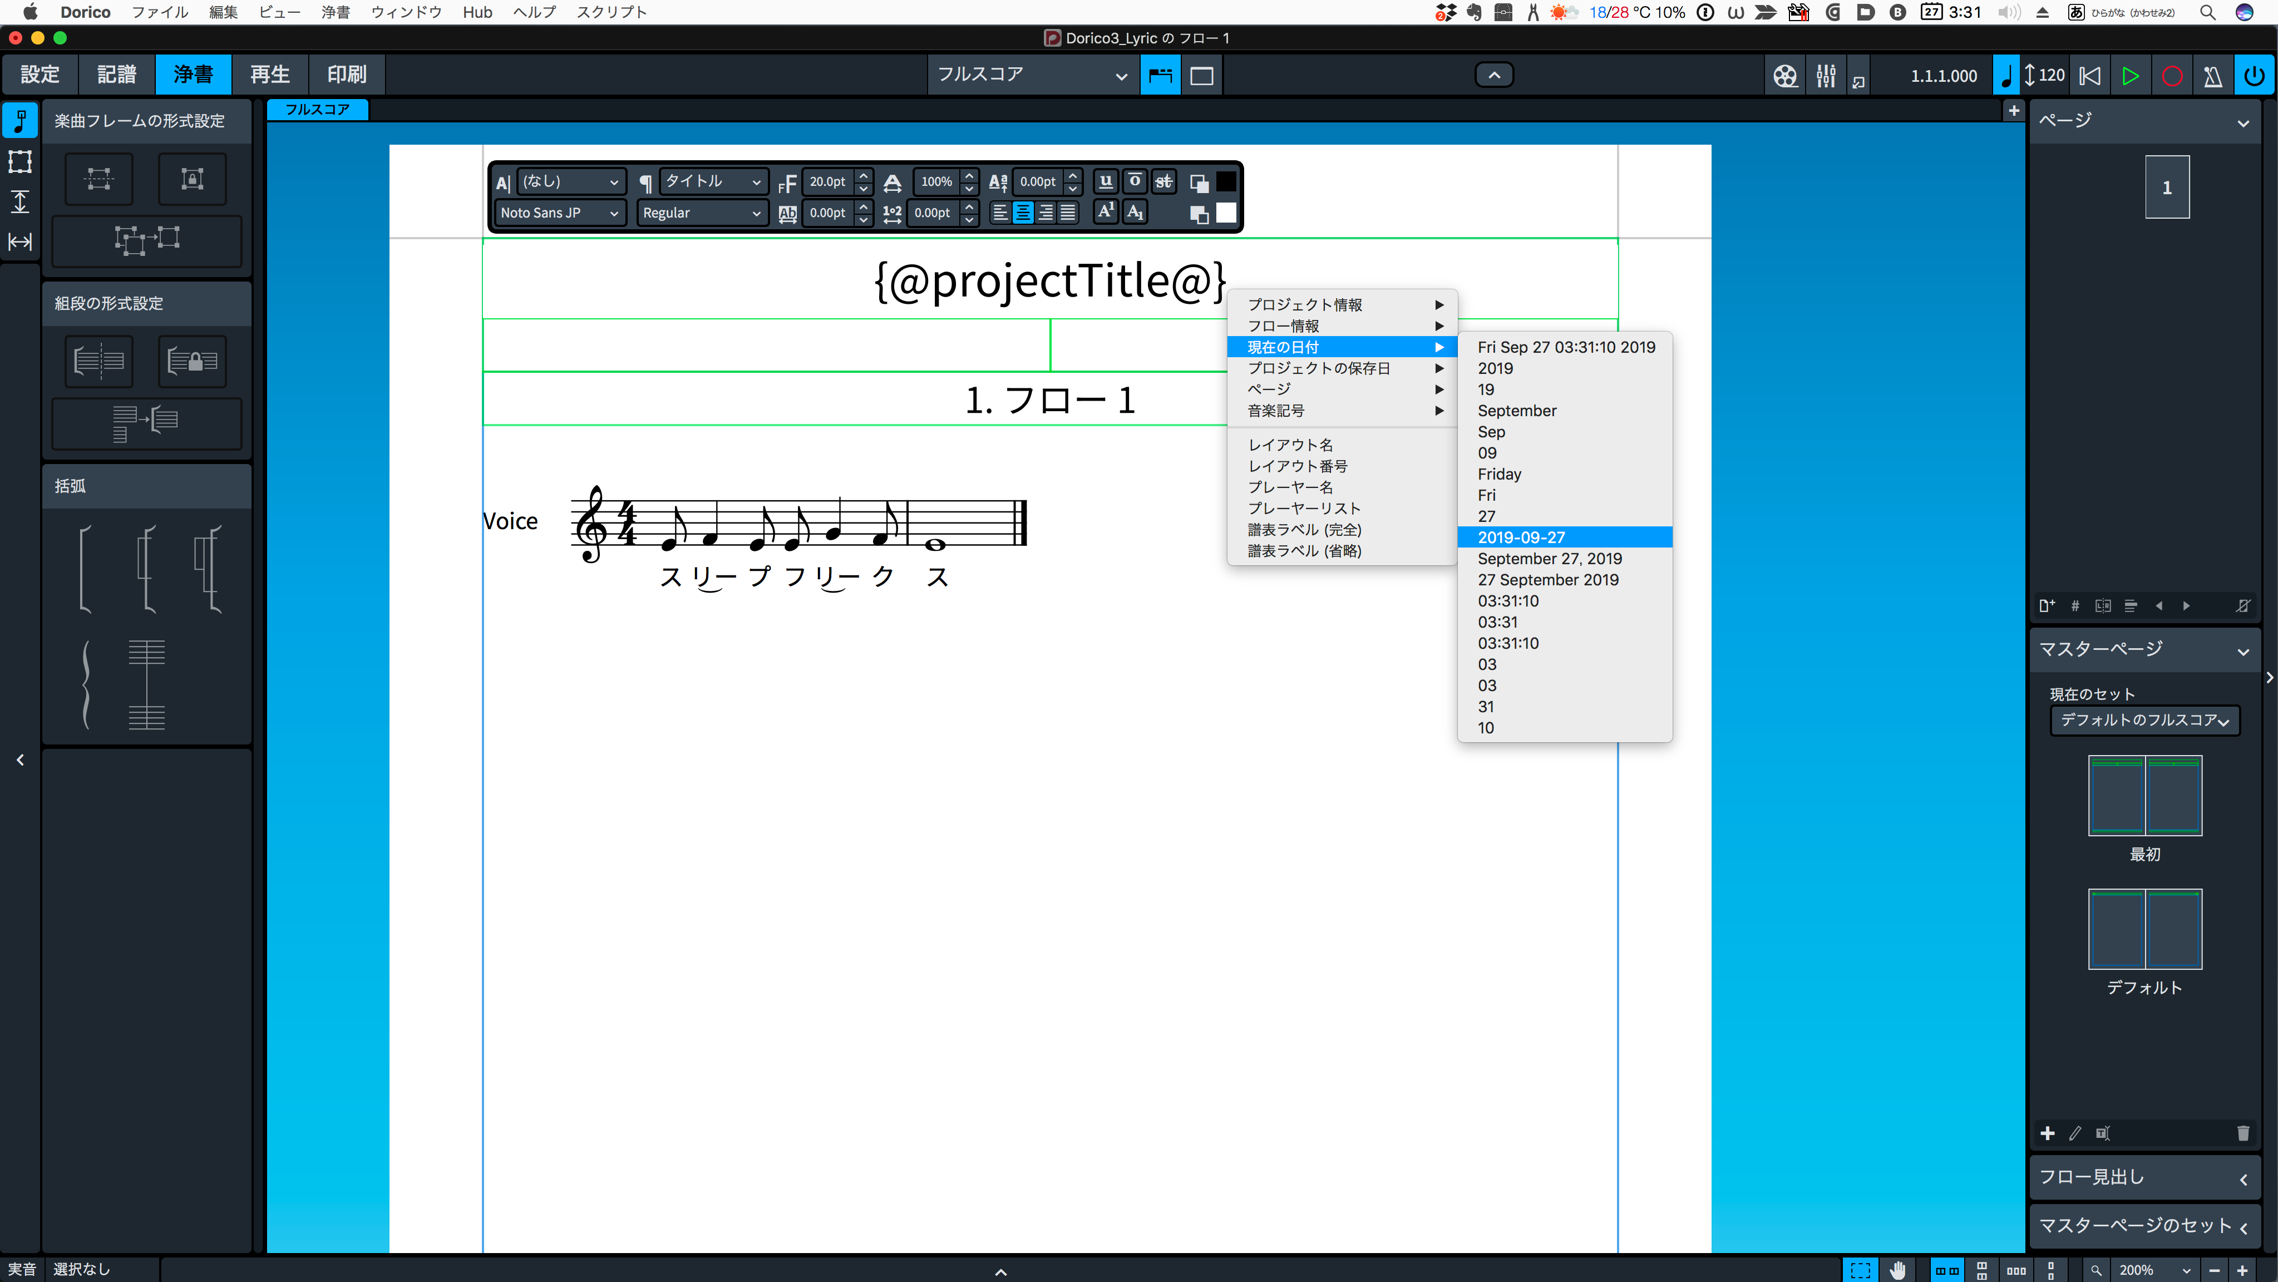Open the white background color swatch
Image resolution: width=2278 pixels, height=1282 pixels.
pyautogui.click(x=1226, y=212)
